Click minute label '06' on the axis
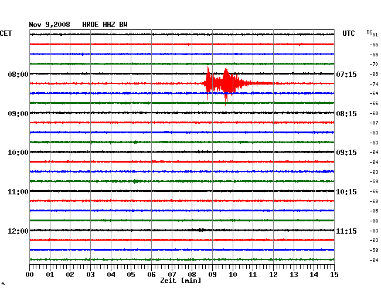The image size is (381, 290). [151, 275]
